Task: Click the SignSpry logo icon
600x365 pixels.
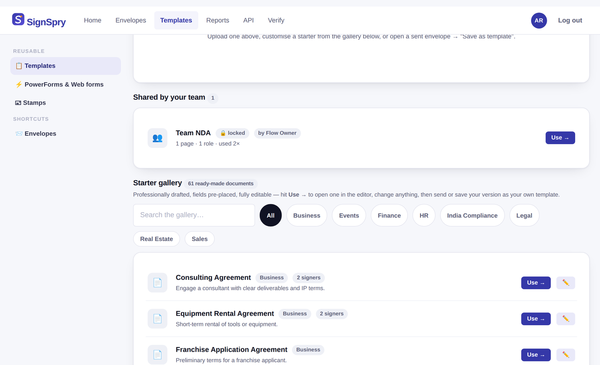Action: tap(18, 19)
